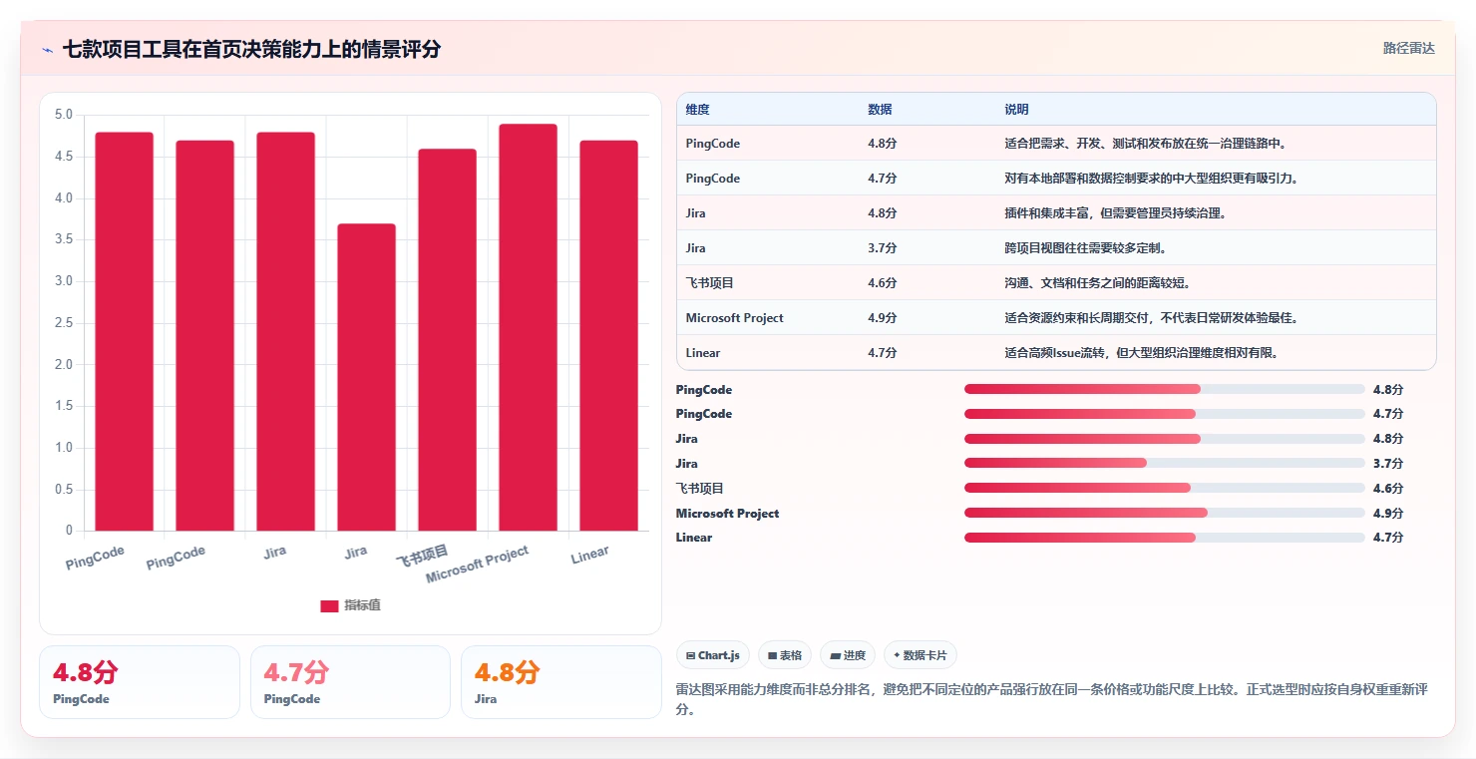Click the 飞书项目 cell in the table

pos(710,283)
